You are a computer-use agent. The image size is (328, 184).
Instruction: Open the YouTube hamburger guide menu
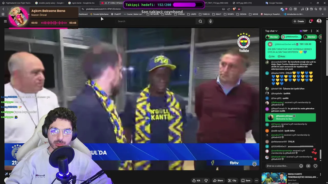point(5,21)
